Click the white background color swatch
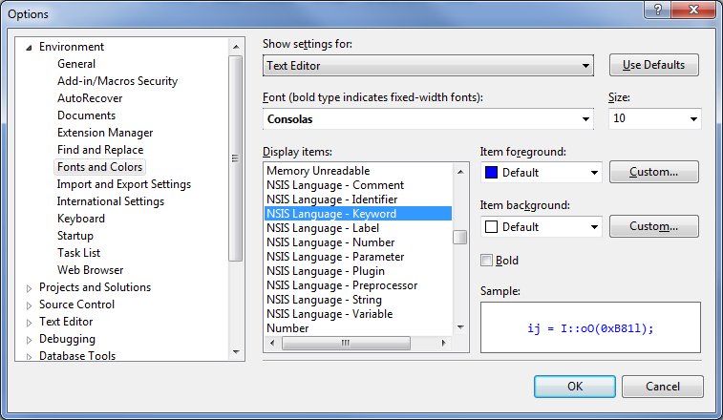 [x=492, y=227]
